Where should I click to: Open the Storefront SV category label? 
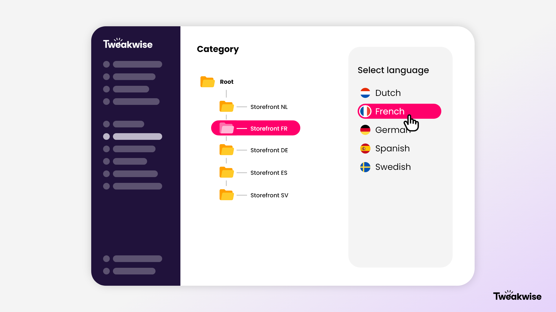269,195
